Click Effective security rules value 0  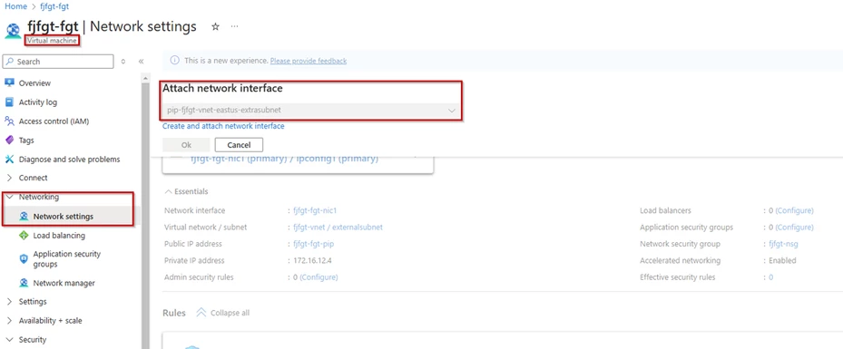pos(771,277)
